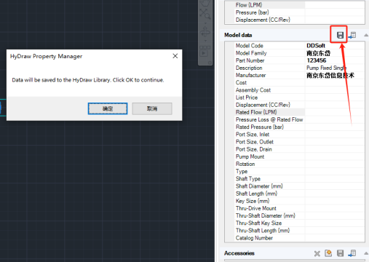Select the pan hand tool in navigation bar

coord(205,3)
